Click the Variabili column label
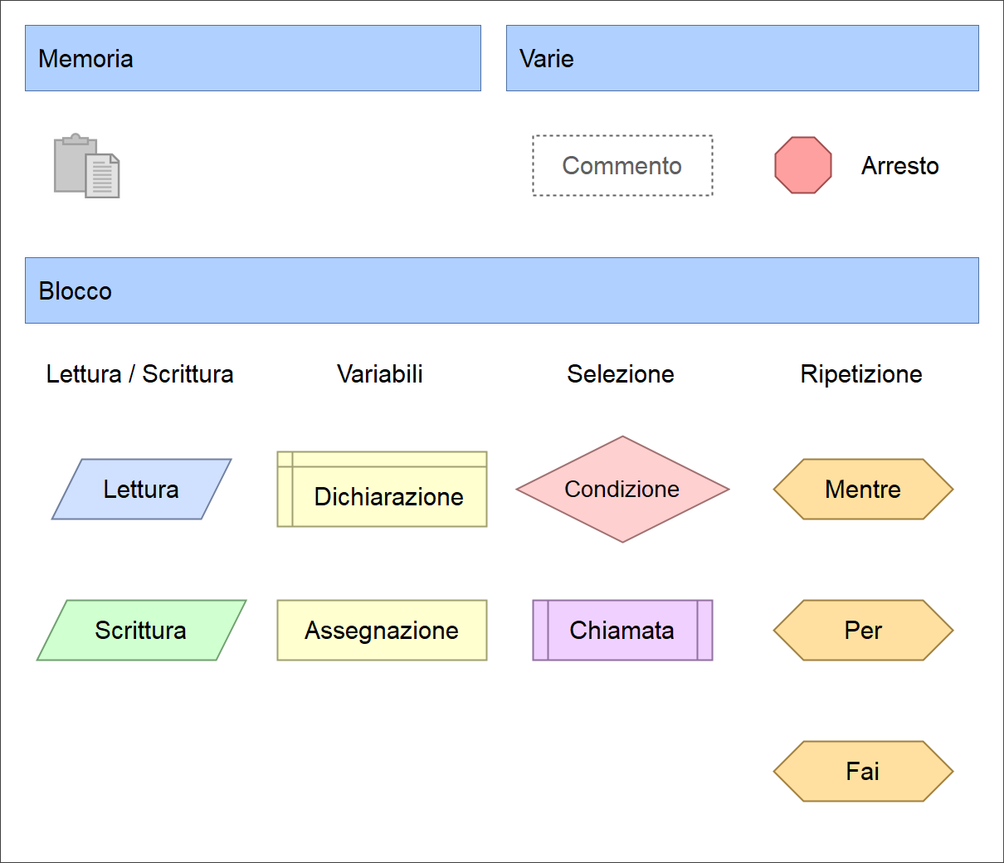The height and width of the screenshot is (863, 1004). click(x=380, y=374)
